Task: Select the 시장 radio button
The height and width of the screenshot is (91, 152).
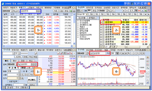Action: click(30, 71)
